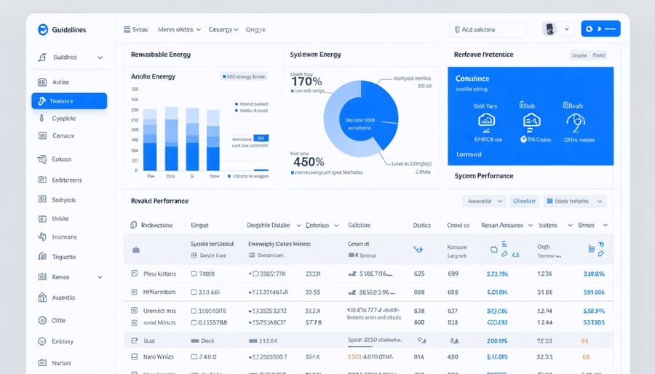Click the user avatar in top bar
This screenshot has height=374, width=655.
pos(550,29)
